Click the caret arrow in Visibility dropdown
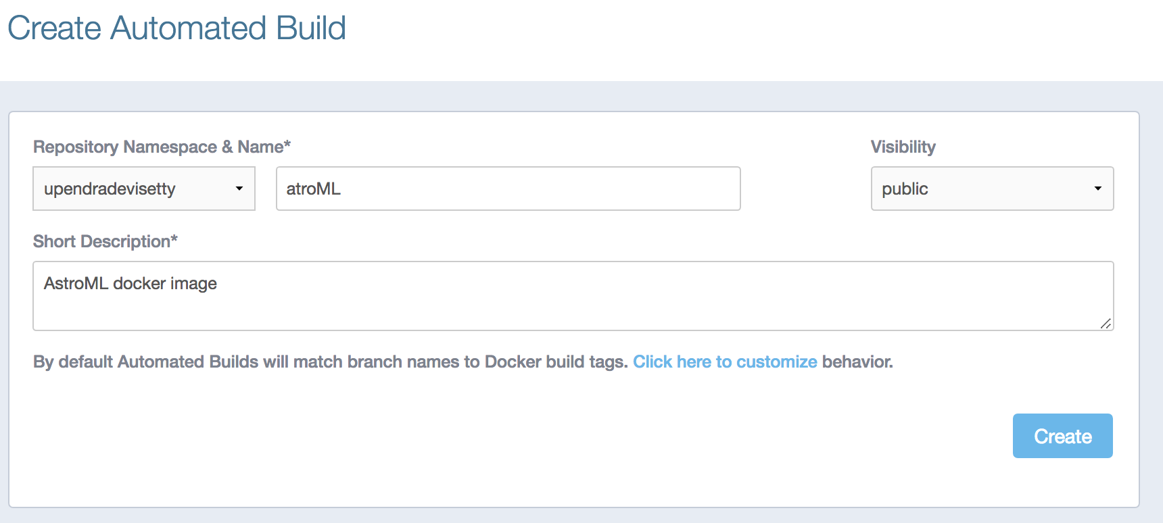 1098,189
